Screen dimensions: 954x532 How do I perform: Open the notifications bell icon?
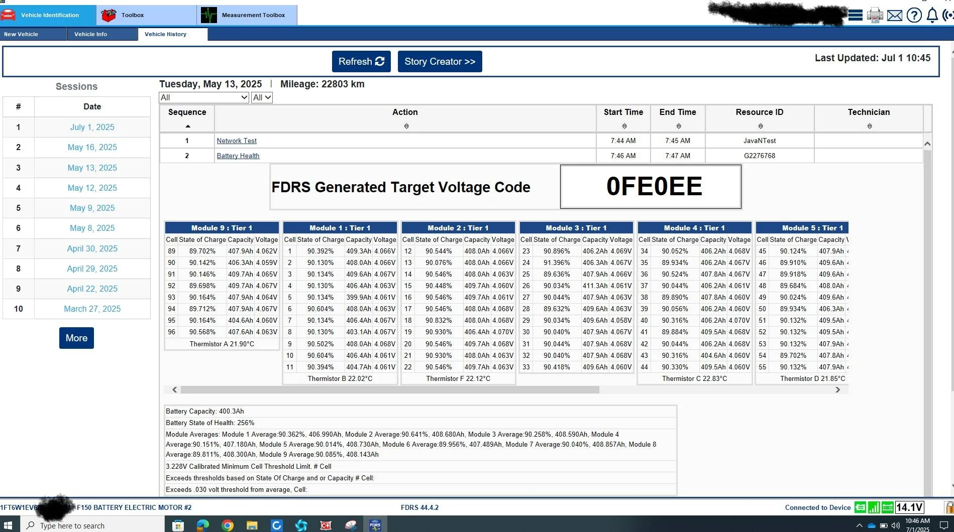[x=932, y=16]
